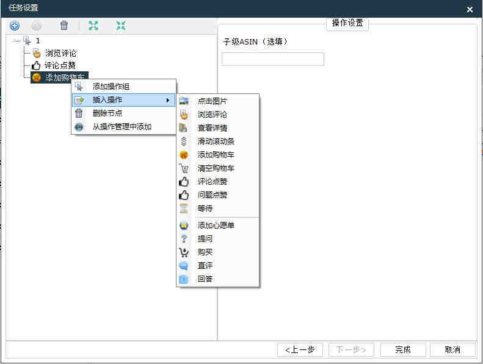Choose 从操作管理中添加 in the context menu
This screenshot has width=483, height=364.
[123, 127]
